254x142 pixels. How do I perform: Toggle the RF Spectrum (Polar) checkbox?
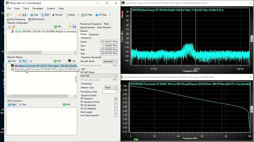pyautogui.click(x=116, y=102)
